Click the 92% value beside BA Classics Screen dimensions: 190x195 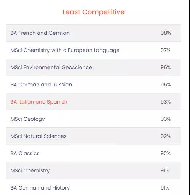pyautogui.click(x=166, y=153)
